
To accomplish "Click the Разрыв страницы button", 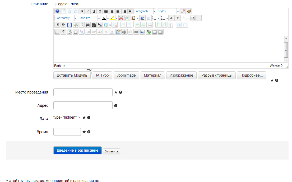I will pyautogui.click(x=217, y=75).
